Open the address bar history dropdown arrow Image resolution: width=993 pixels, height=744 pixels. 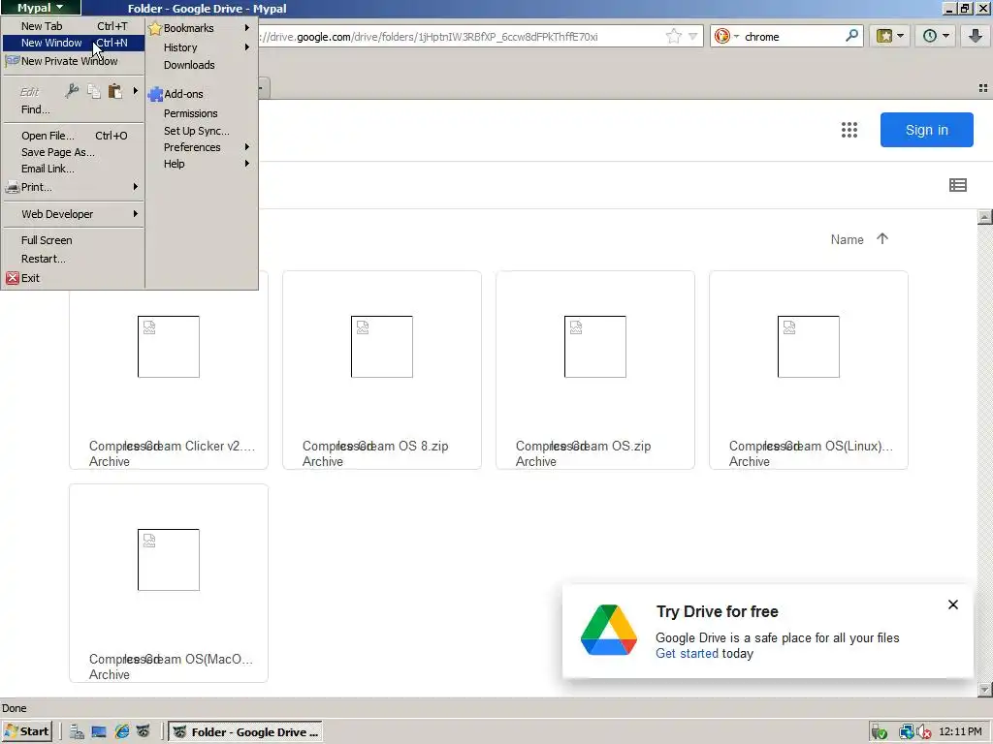[692, 36]
